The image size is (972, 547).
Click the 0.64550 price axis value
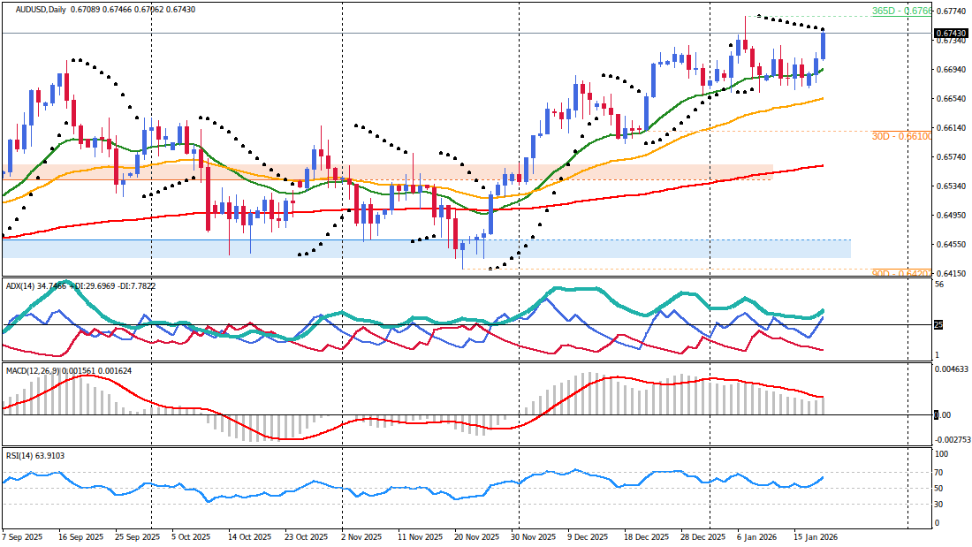(x=950, y=245)
